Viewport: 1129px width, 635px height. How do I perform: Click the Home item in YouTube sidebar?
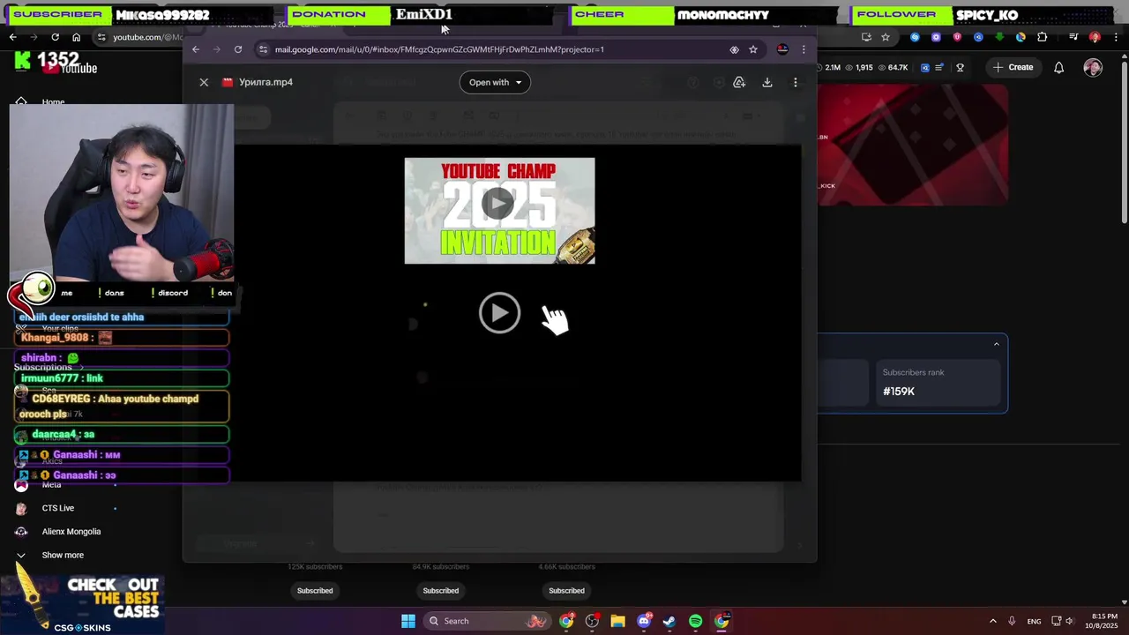[53, 102]
